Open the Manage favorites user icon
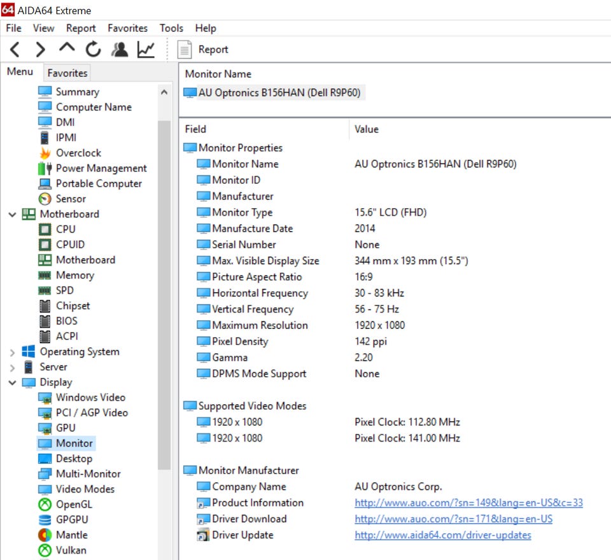Image resolution: width=611 pixels, height=560 pixels. 119,50
